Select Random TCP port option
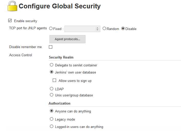The width and height of the screenshot is (181, 131). pos(104,29)
